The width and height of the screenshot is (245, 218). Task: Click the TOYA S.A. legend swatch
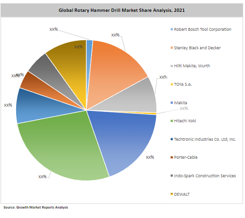click(x=172, y=84)
